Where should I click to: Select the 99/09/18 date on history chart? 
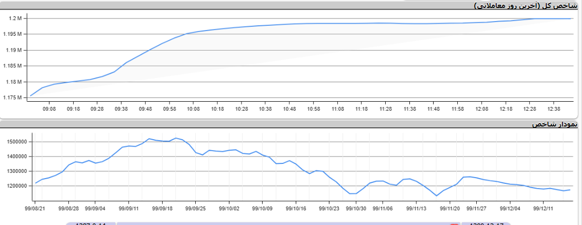pos(162,208)
